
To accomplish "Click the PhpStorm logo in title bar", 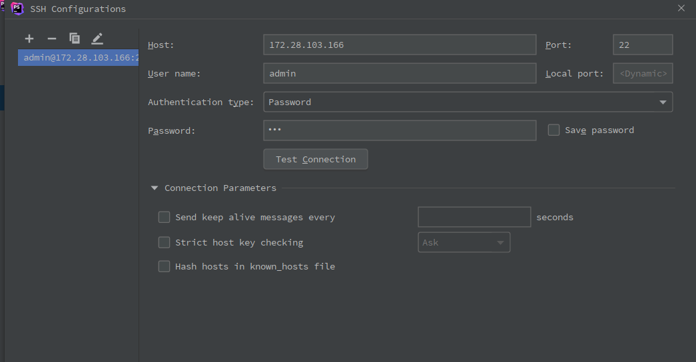I will [17, 9].
